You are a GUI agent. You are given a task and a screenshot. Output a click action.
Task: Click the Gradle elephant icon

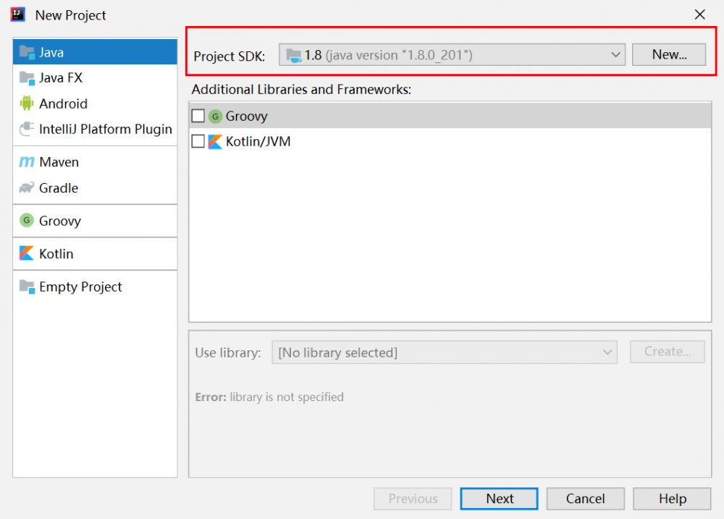(x=27, y=188)
